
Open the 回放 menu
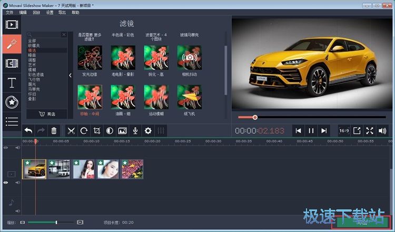coord(36,13)
